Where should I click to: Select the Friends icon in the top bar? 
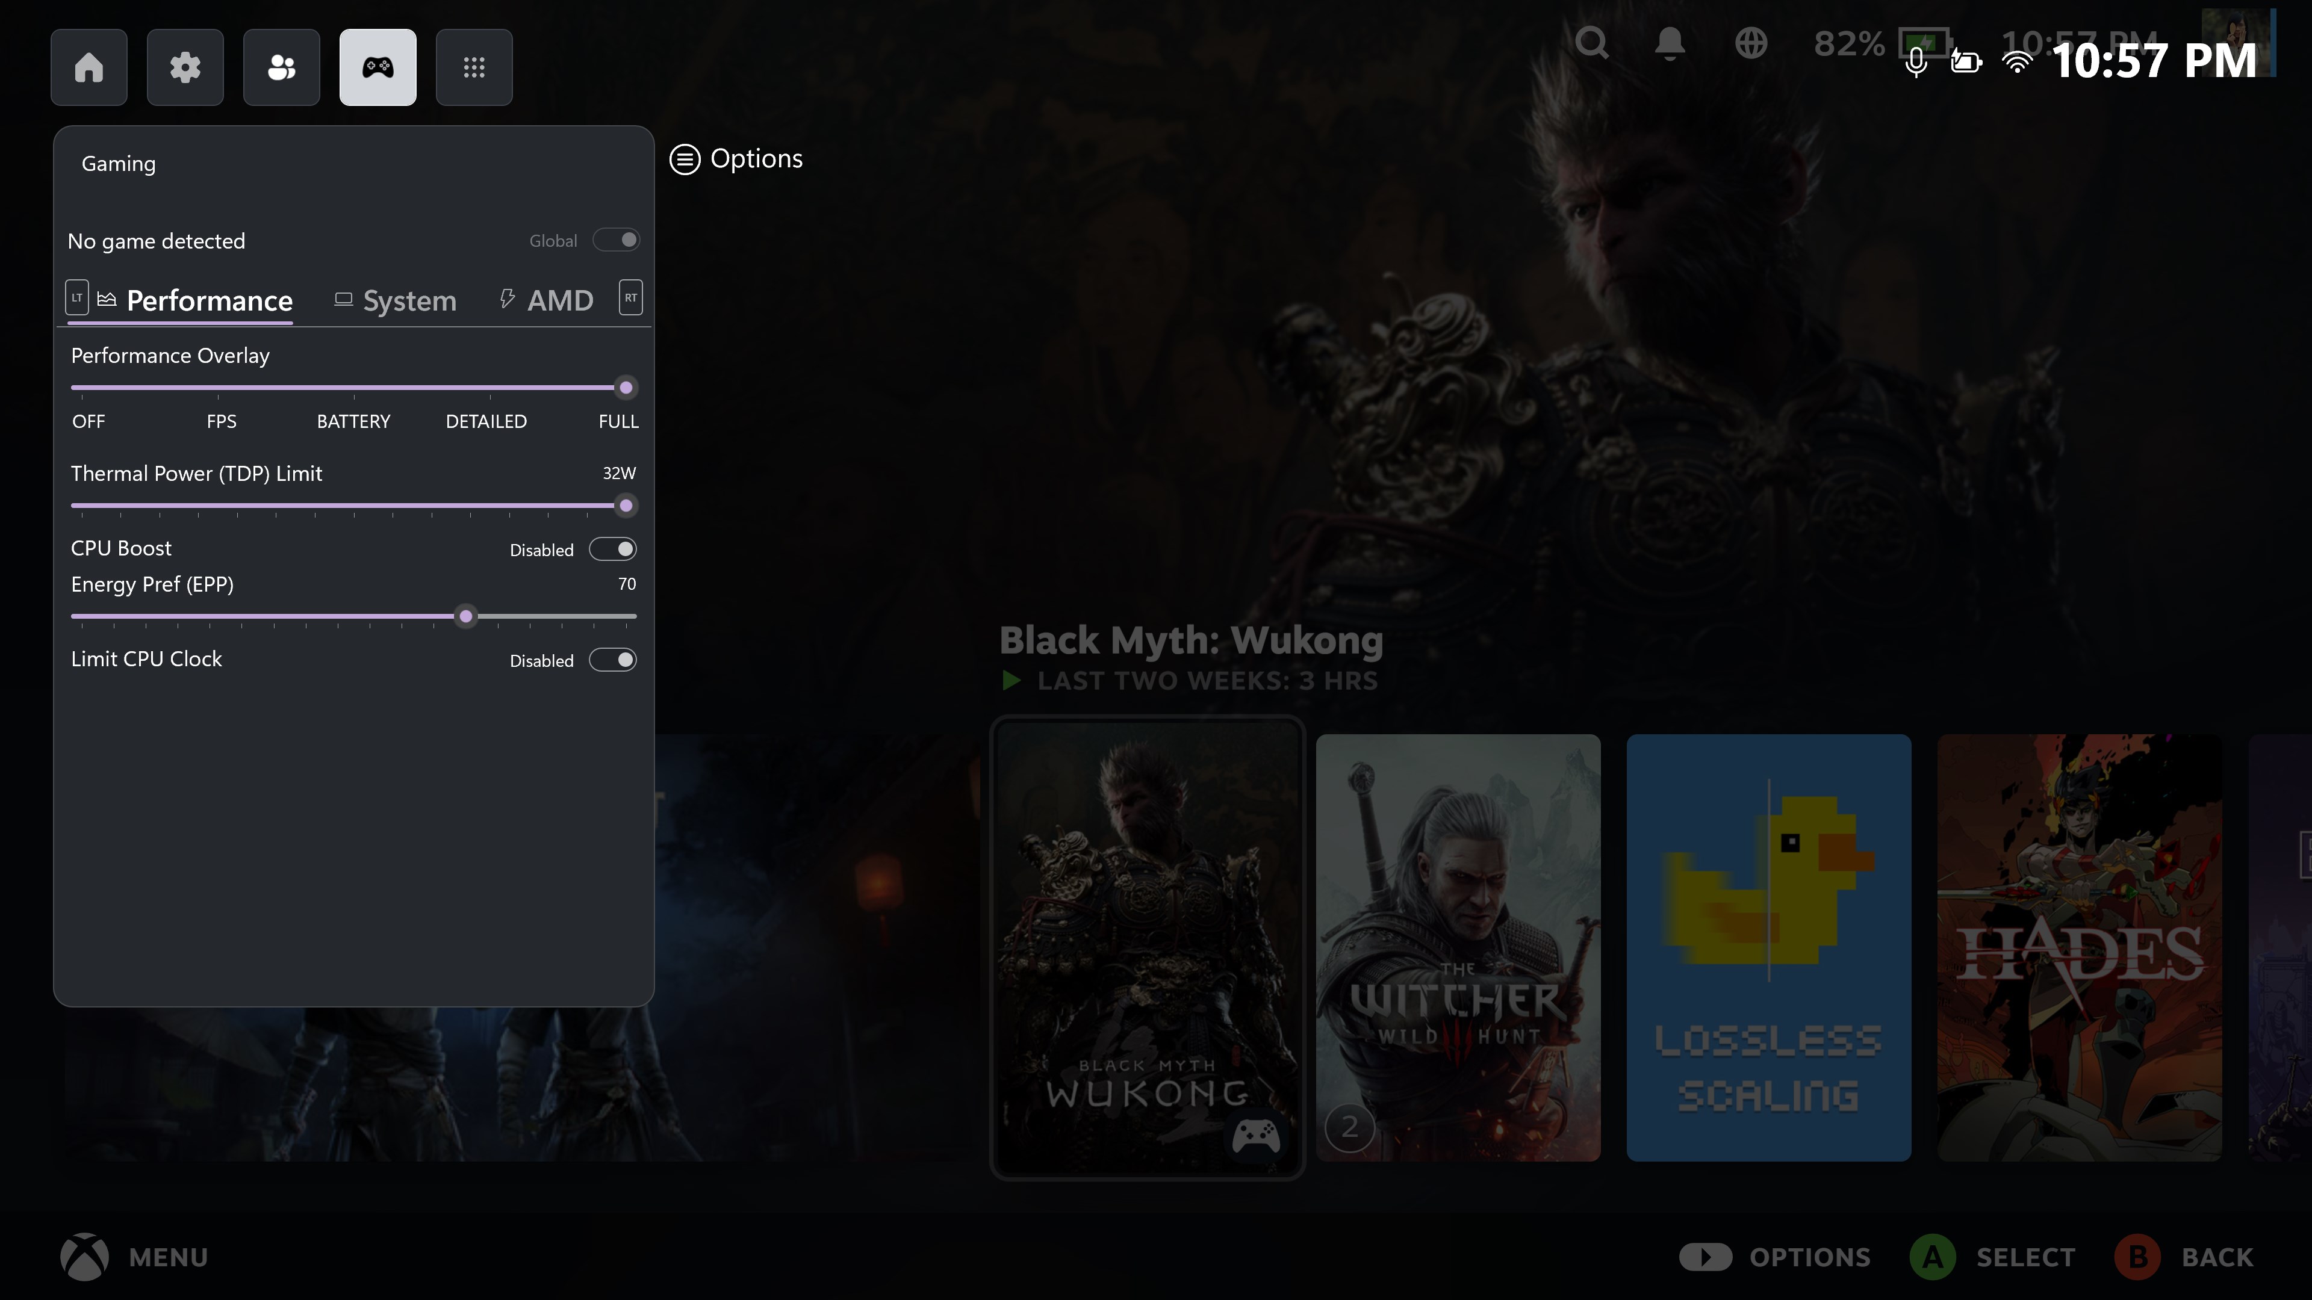point(281,66)
